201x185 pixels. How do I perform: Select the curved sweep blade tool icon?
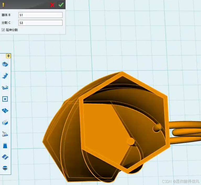[x=5, y=134]
